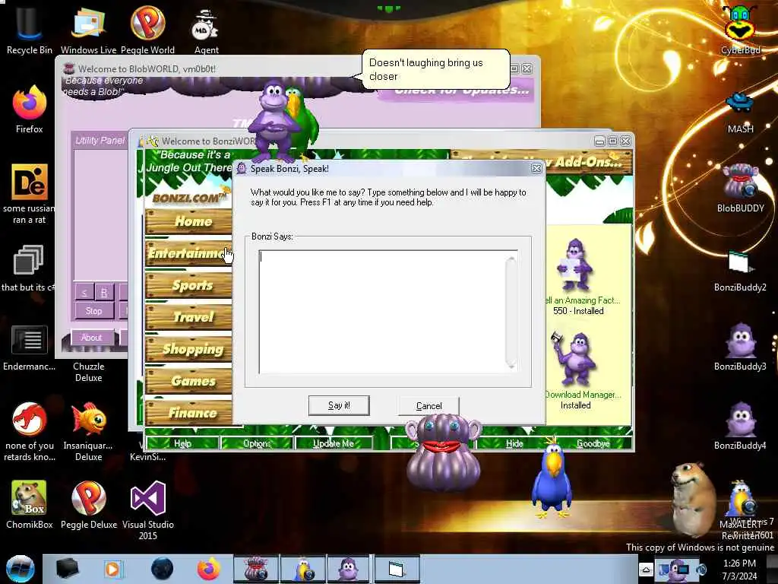Click Options at BonziWORLD bottom bar
The image size is (778, 584).
pos(257,443)
